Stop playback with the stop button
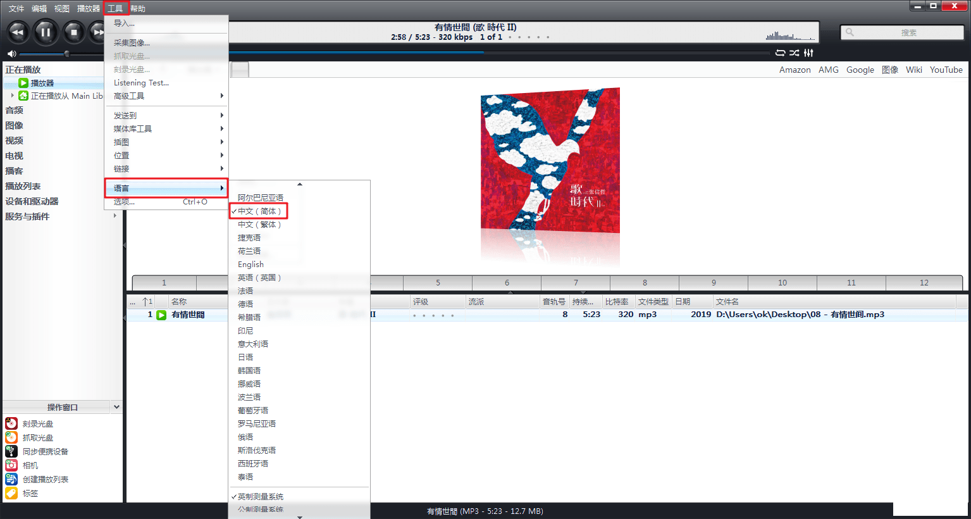The width and height of the screenshot is (971, 519). 73,32
